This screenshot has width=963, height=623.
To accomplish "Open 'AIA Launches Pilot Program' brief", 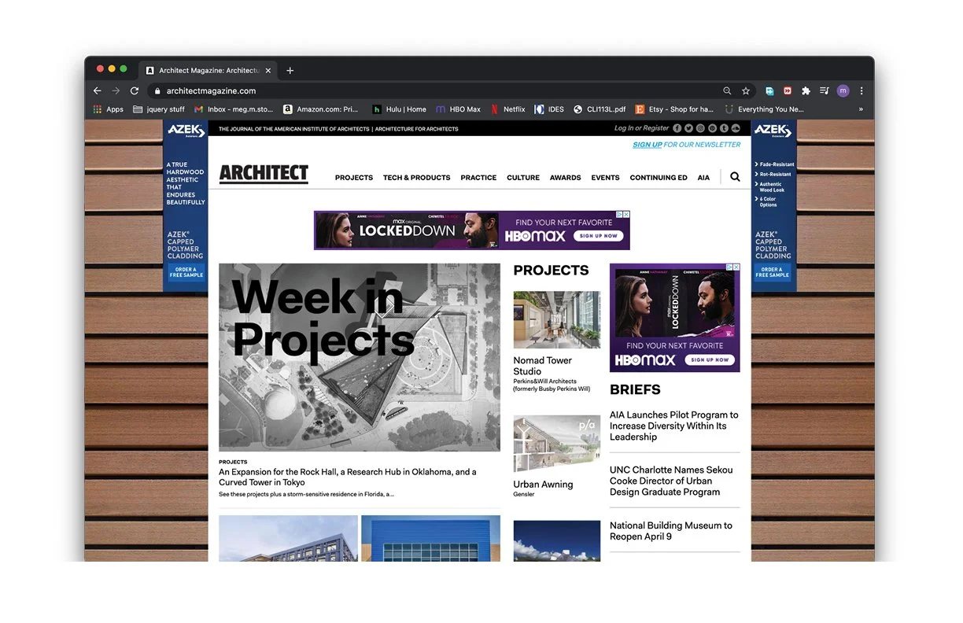I will coord(674,426).
